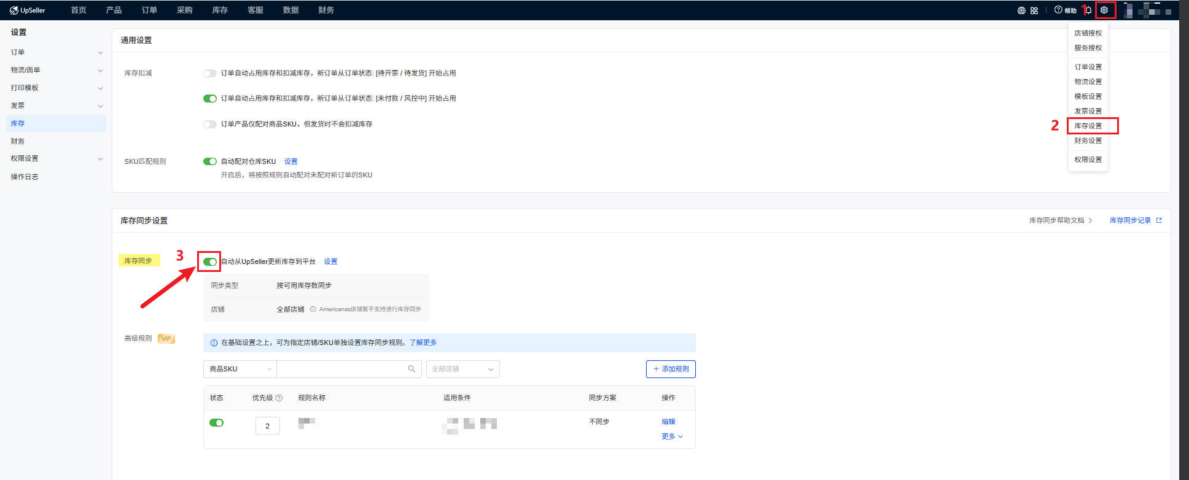Toggle the rule status switch in table
The height and width of the screenshot is (480, 1189).
click(x=216, y=423)
